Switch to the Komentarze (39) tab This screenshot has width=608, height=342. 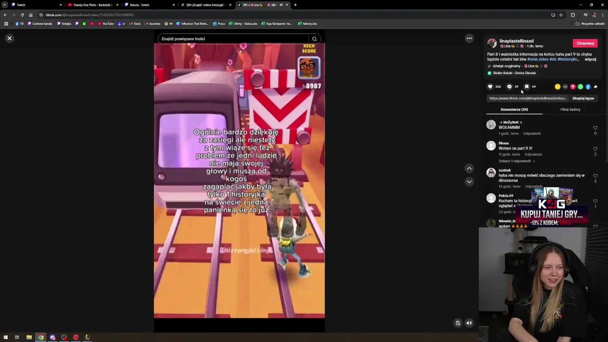click(x=514, y=110)
